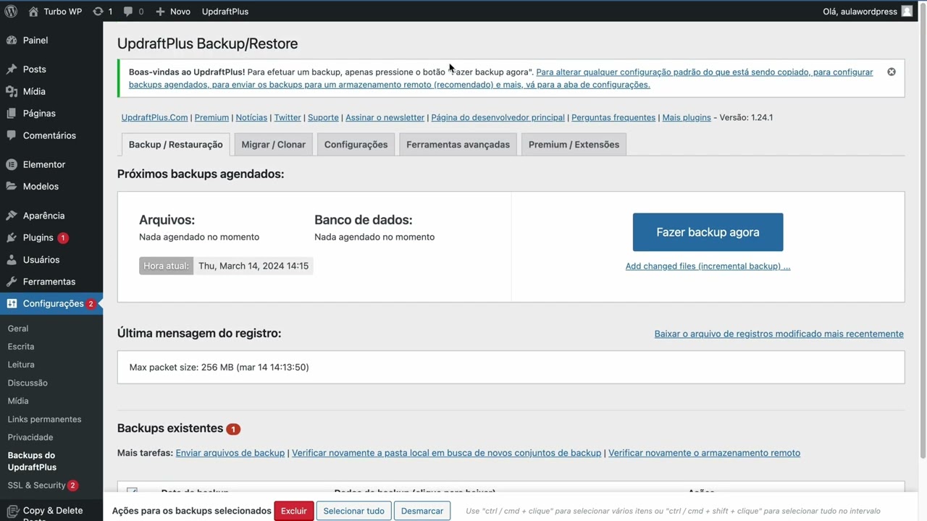Click Verificar novamente o armazenamento remoto link
Viewport: 927px width, 521px height.
click(x=704, y=453)
